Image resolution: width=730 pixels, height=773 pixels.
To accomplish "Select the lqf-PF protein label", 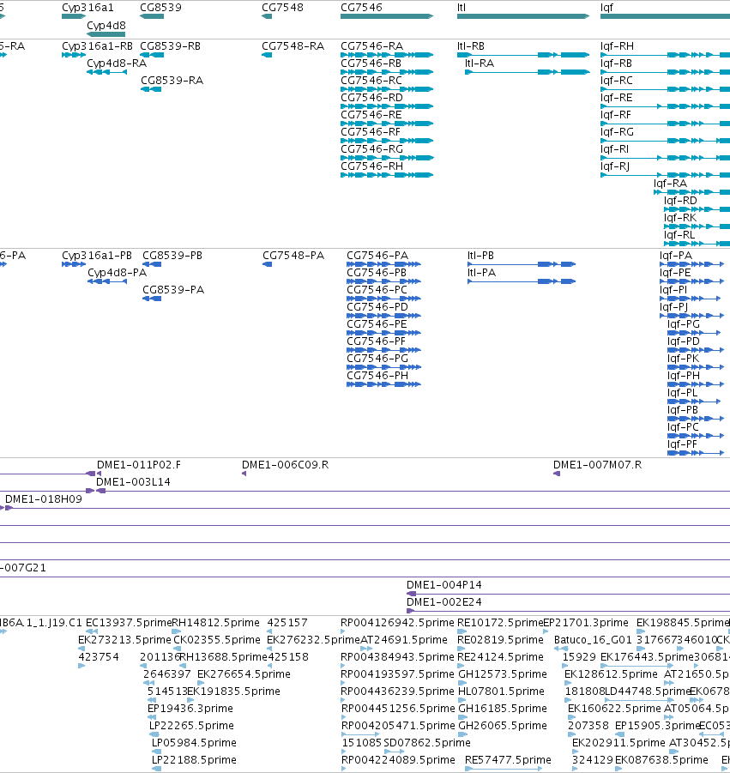I will 682,444.
